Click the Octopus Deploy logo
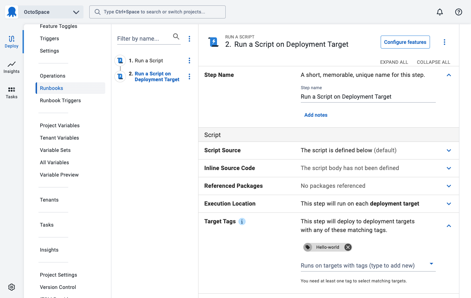Viewport: 471px width, 298px height. [x=12, y=12]
